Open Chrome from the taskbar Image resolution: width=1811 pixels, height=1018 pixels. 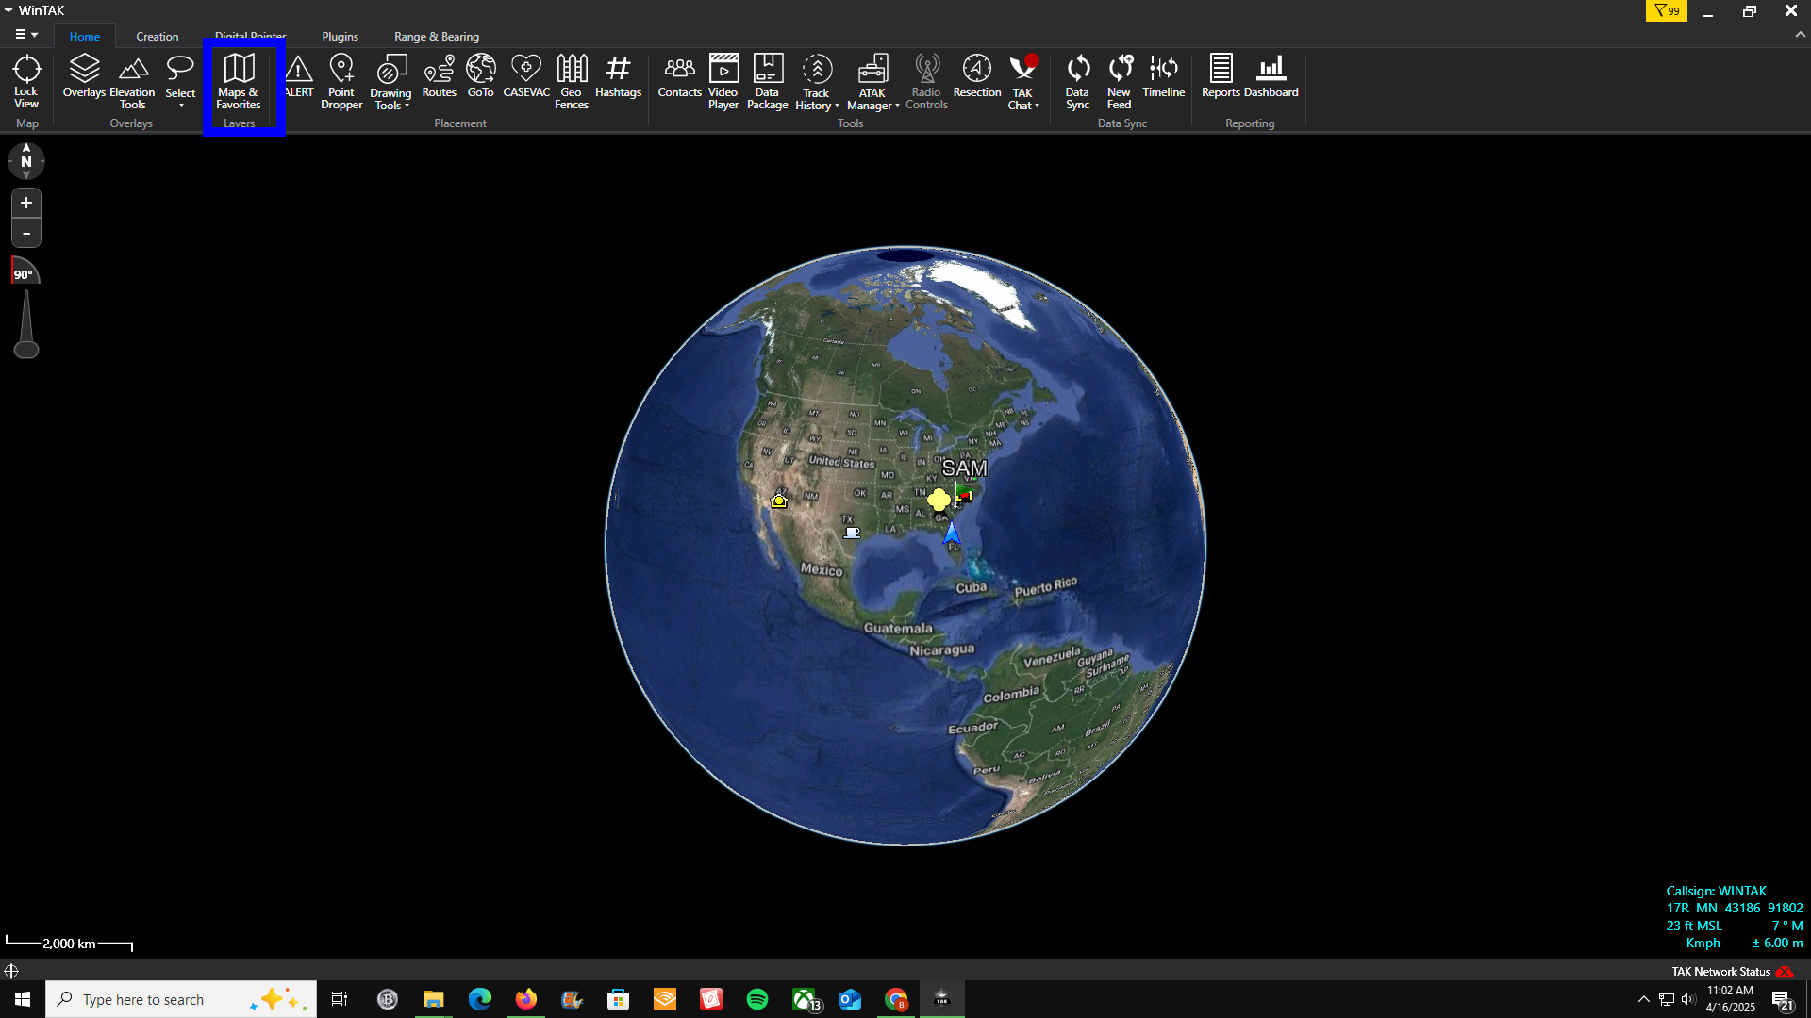pos(896,999)
